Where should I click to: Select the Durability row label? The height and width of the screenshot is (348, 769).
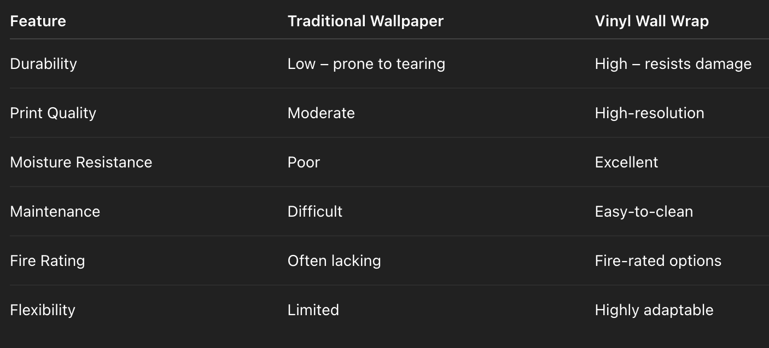pos(43,63)
